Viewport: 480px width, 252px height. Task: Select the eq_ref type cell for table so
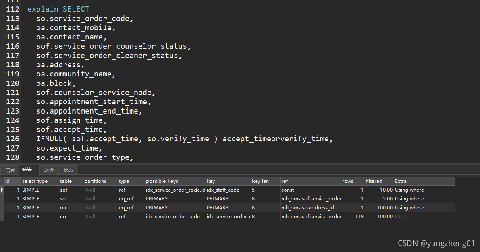coord(126,198)
